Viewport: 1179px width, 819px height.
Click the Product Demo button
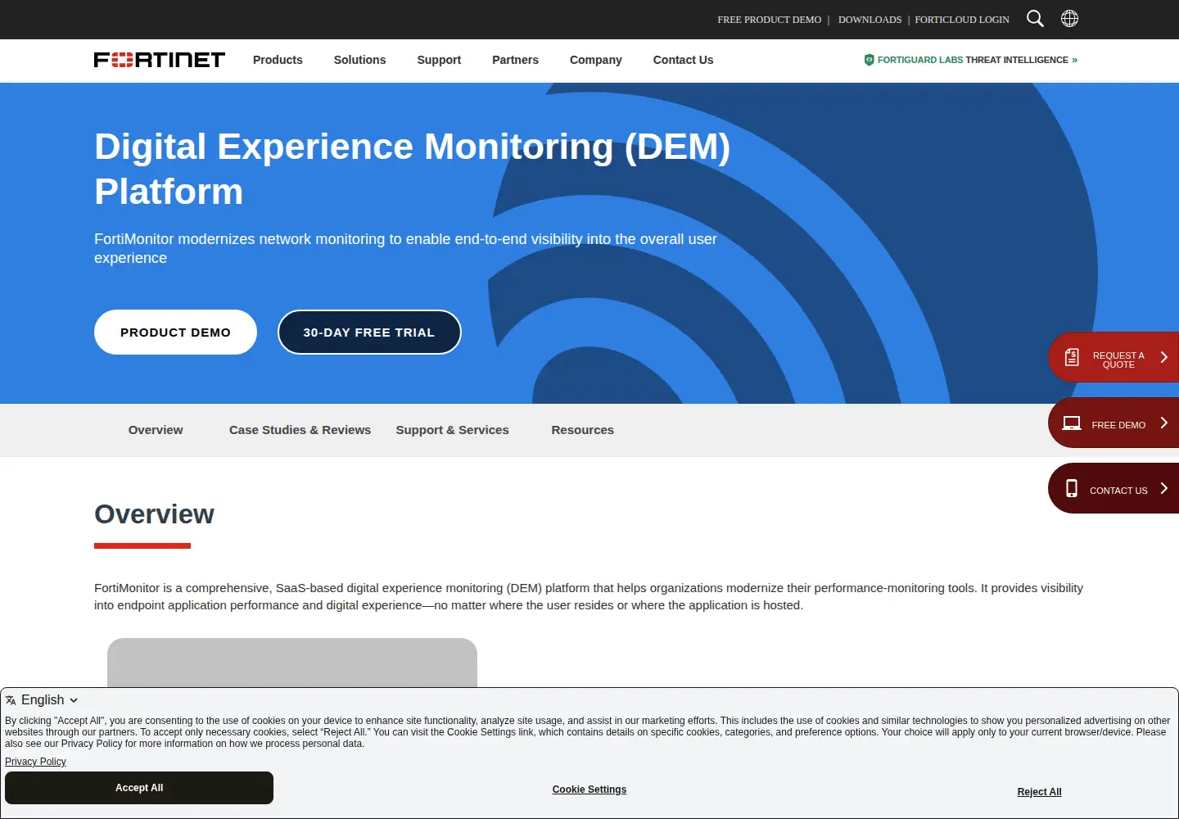click(175, 333)
